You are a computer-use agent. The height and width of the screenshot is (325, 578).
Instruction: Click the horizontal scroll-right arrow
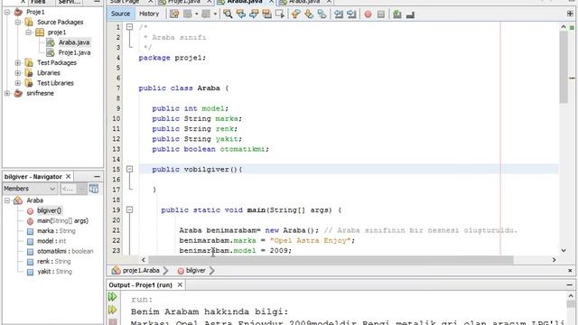click(x=554, y=260)
